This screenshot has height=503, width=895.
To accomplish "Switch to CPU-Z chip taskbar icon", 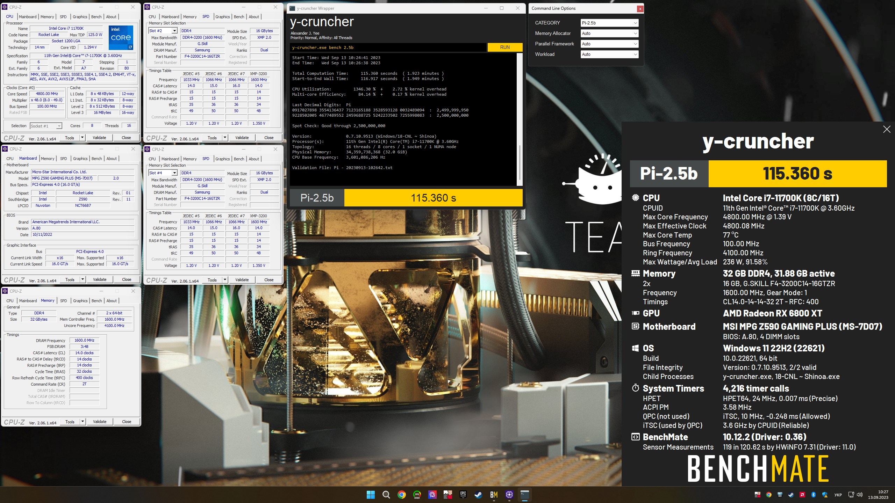I will point(509,495).
